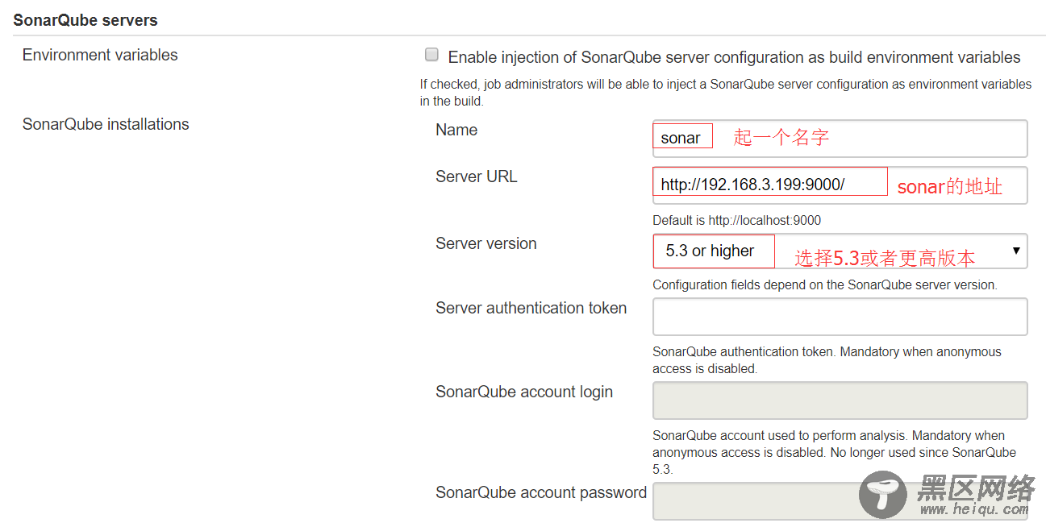Click the Environment variables label
Image resolution: width=1046 pixels, height=523 pixels.
point(100,55)
